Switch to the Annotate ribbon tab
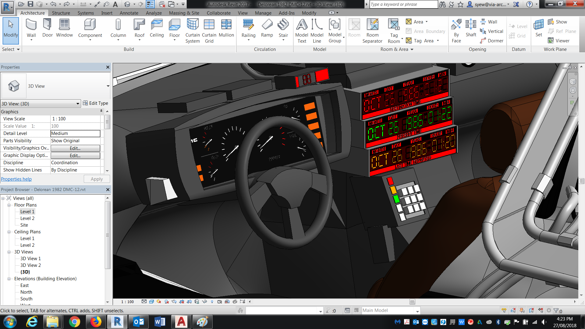This screenshot has height=329, width=585. click(x=129, y=13)
